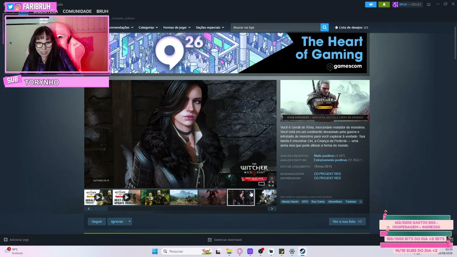457x257 pixels.
Task: Open the Categorias dropdown menu
Action: coord(148,27)
